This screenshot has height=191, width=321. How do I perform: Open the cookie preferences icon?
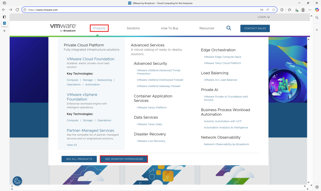click(x=17, y=181)
